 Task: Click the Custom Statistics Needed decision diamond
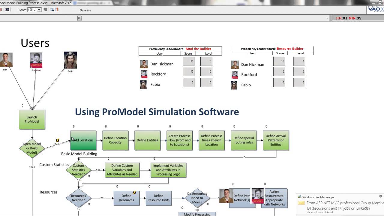click(x=78, y=170)
